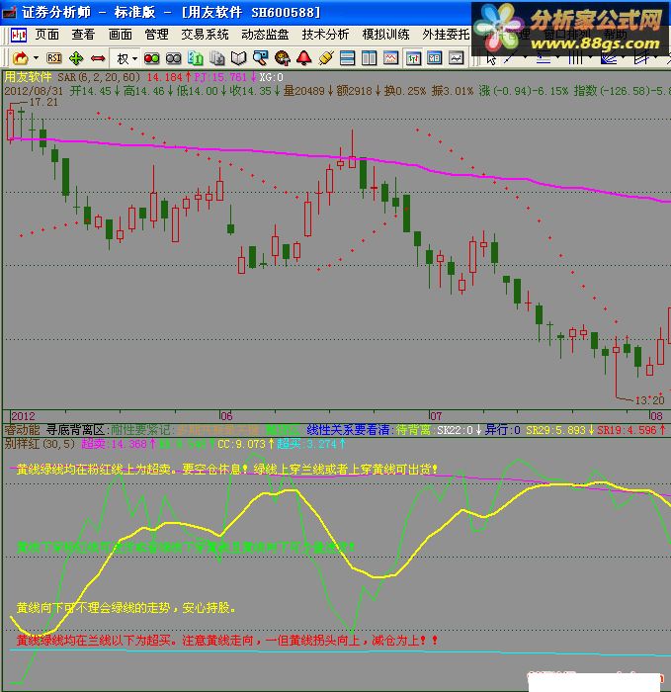The image size is (671, 692).
Task: Click the 06 month marker on time axis
Action: 226,416
